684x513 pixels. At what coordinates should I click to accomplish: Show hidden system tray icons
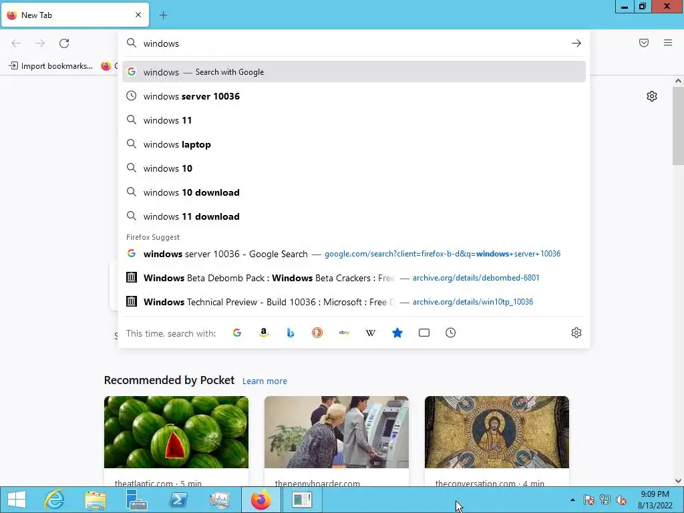pyautogui.click(x=572, y=500)
